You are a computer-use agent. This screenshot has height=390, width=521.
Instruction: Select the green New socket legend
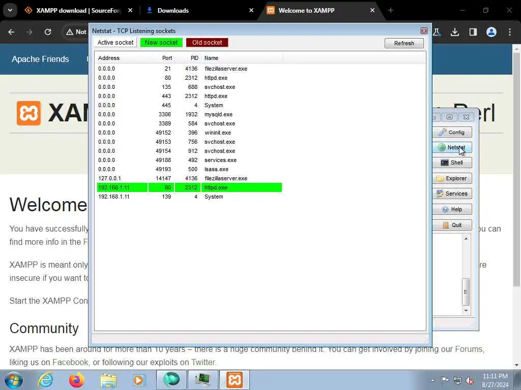pyautogui.click(x=161, y=43)
